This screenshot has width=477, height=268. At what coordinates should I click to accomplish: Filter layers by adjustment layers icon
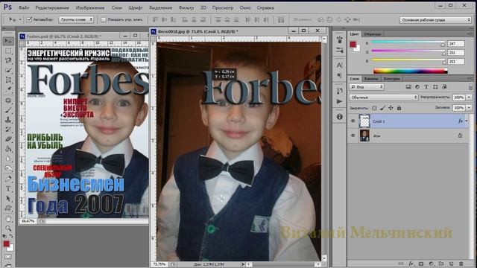pyautogui.click(x=417, y=87)
